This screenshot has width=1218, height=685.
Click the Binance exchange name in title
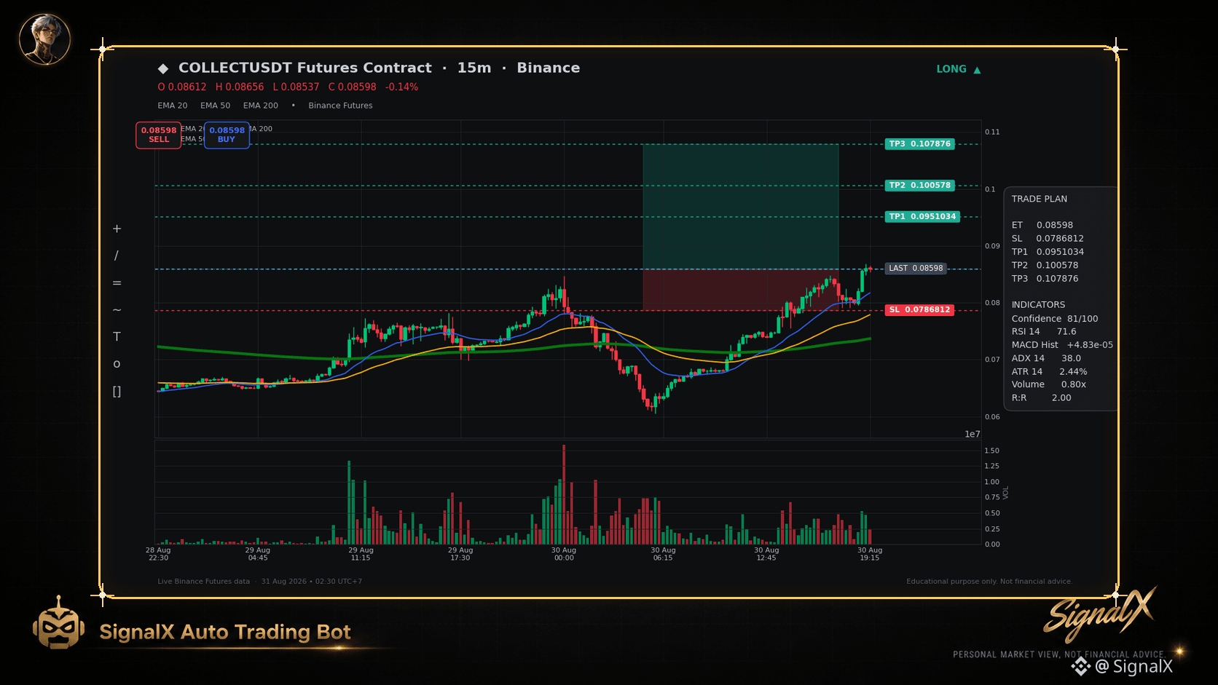pos(549,68)
